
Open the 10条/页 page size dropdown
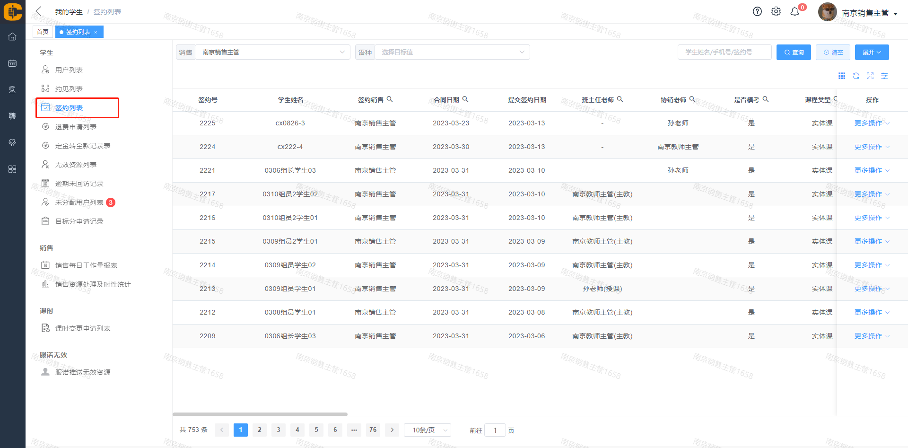(x=428, y=430)
